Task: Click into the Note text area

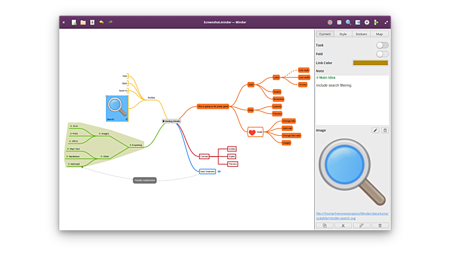Action: click(352, 102)
